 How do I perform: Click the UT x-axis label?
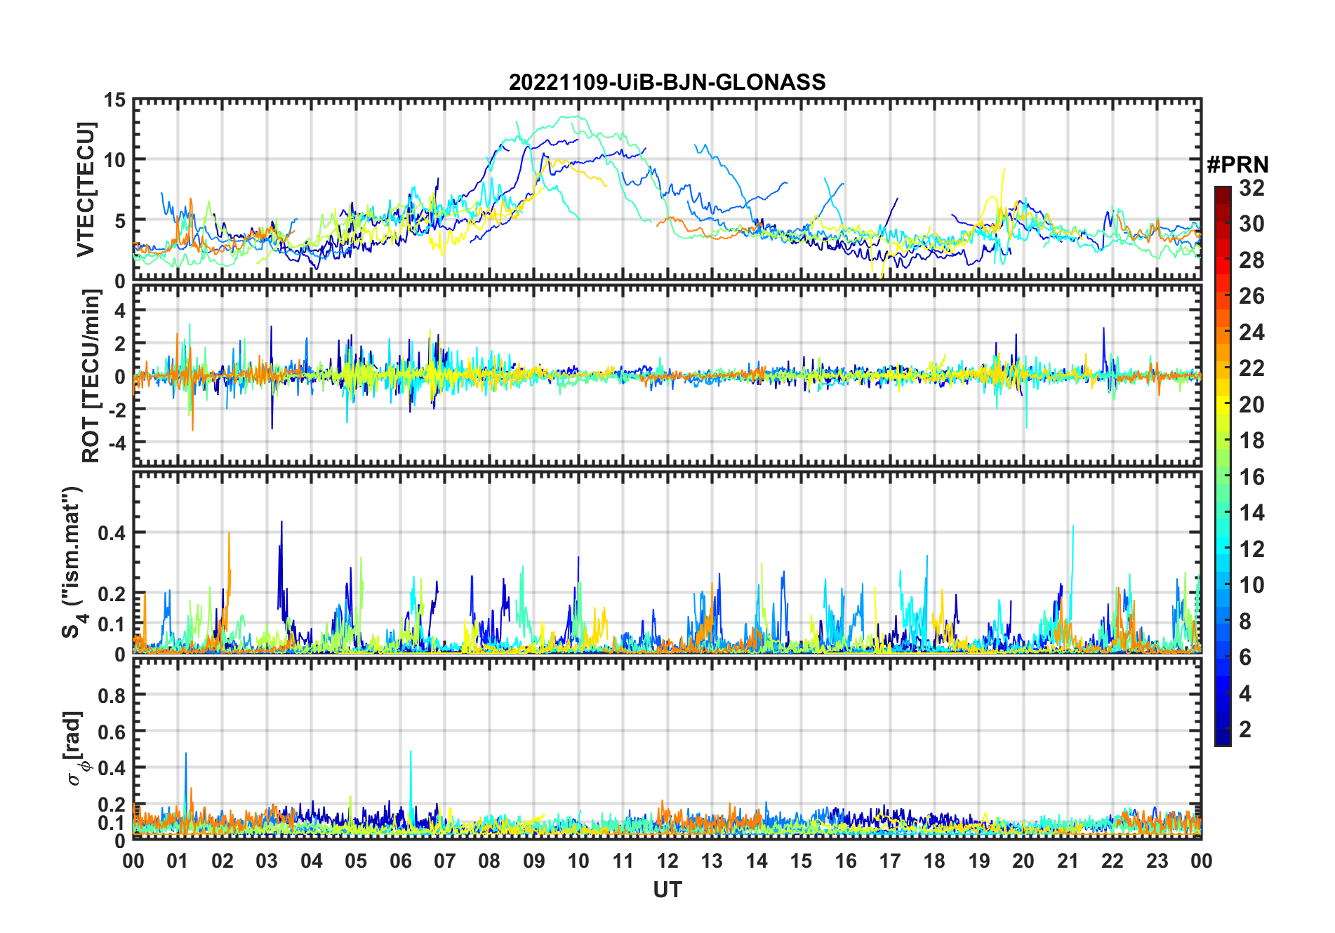[667, 890]
